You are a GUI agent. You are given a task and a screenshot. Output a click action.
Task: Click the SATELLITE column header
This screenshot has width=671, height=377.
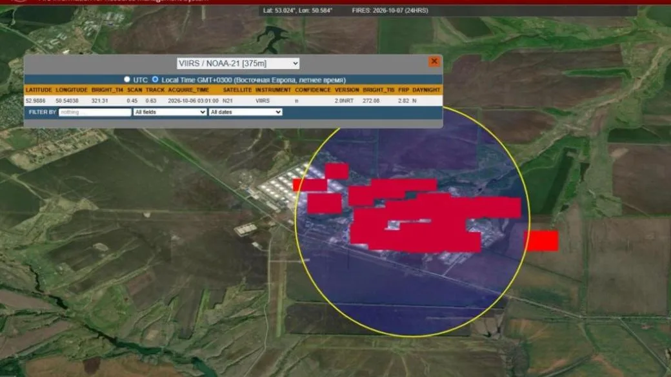[x=237, y=90]
